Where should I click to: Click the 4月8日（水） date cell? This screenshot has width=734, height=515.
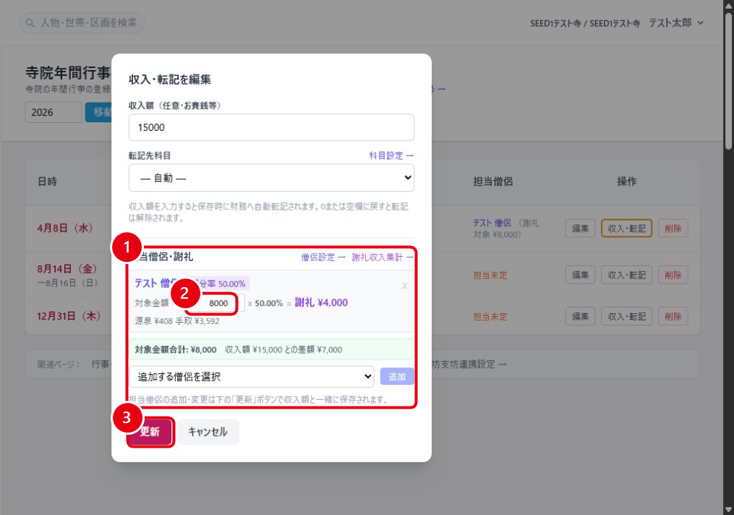coord(65,228)
